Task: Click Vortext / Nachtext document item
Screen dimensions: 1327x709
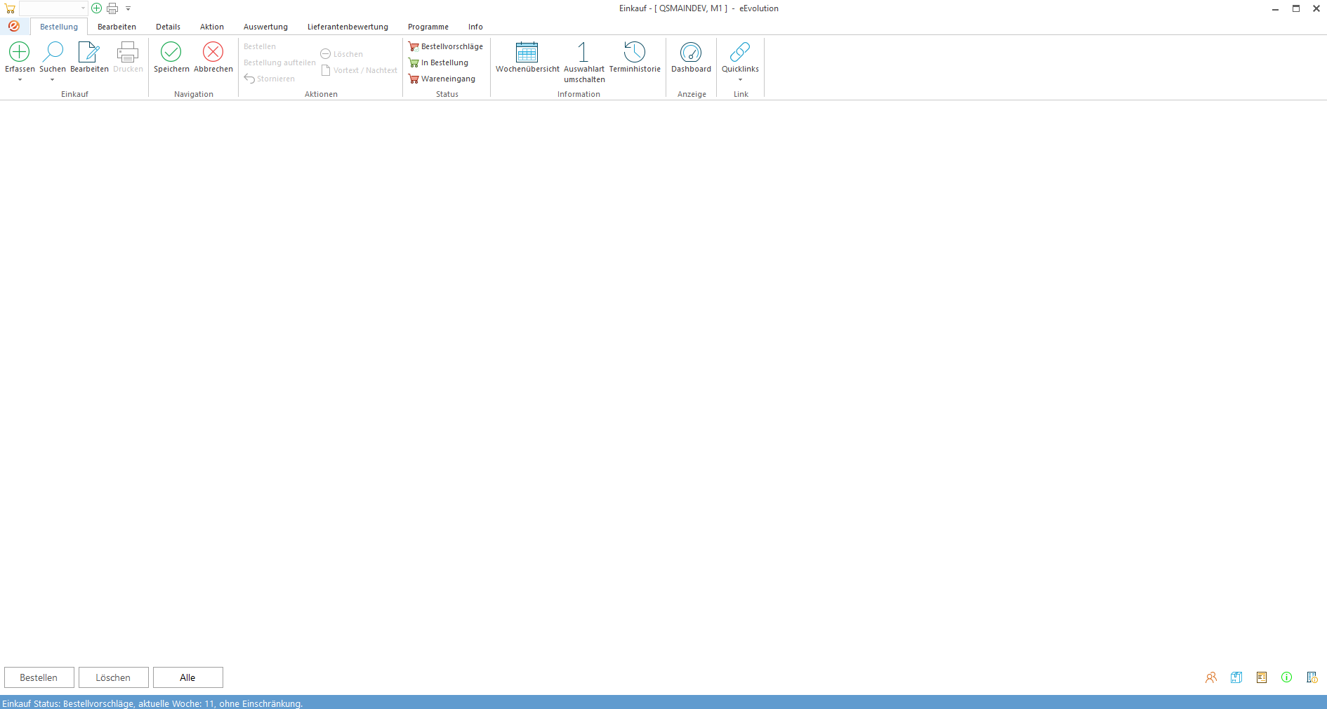Action: click(359, 70)
